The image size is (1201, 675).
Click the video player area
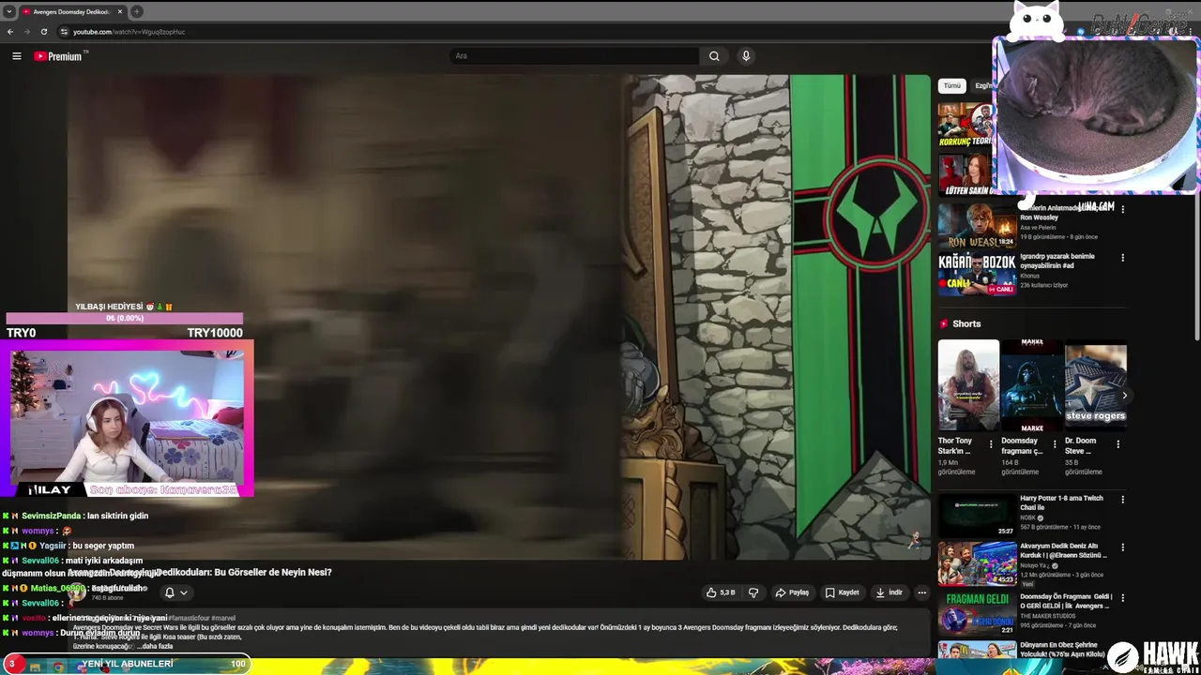499,317
